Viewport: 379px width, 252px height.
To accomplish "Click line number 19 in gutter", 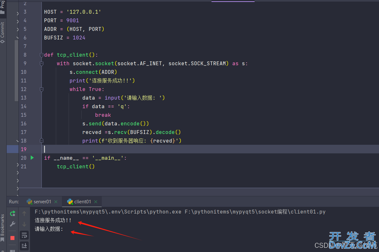I will (x=23, y=149).
